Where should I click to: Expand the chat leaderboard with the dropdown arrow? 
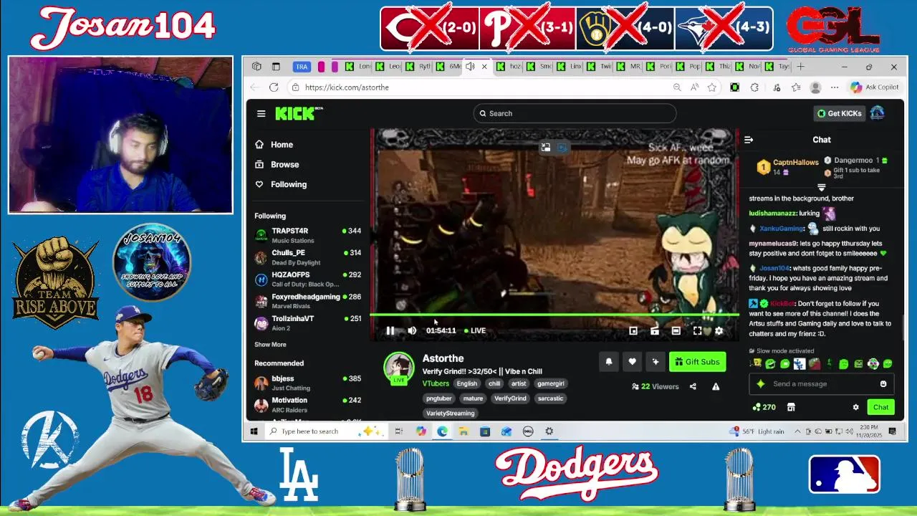822,187
